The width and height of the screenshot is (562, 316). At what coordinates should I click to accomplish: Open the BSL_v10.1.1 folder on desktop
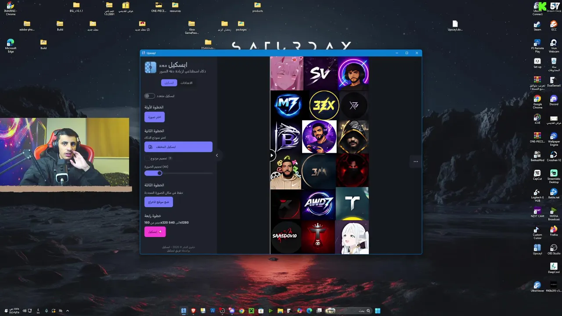(x=76, y=7)
